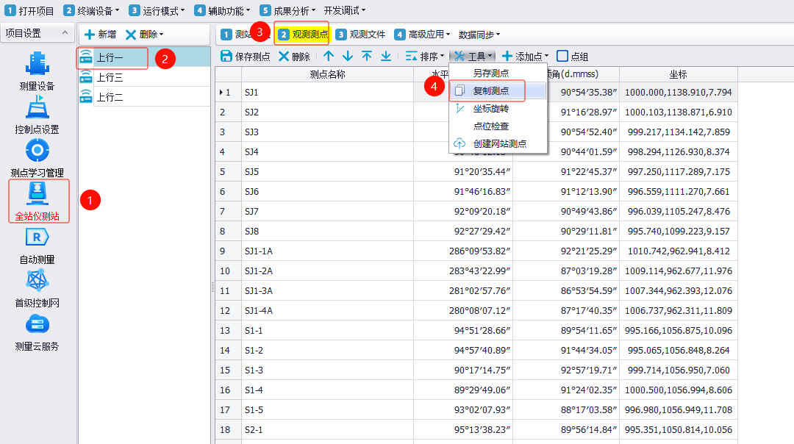Image resolution: width=794 pixels, height=444 pixels.
Task: Toggle the 点组 checkbox
Action: pyautogui.click(x=562, y=57)
